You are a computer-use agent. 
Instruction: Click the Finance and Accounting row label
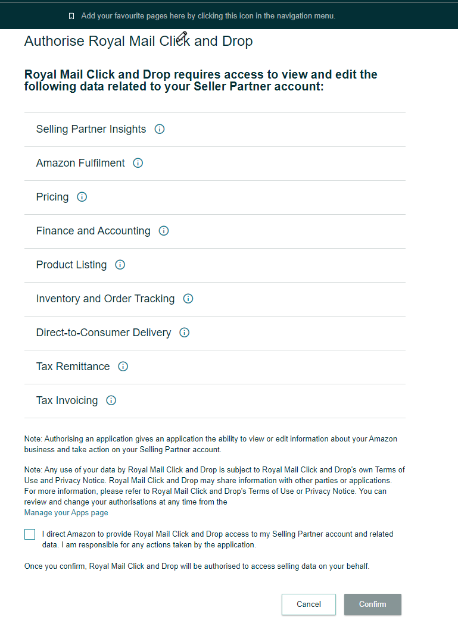(94, 231)
